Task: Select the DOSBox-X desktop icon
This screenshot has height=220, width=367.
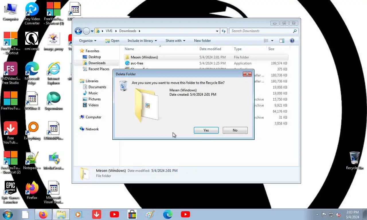Action: click(32, 101)
